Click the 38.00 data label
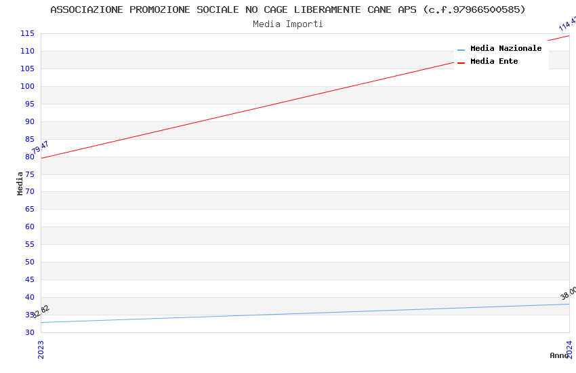This screenshot has height=373, width=576. click(568, 293)
